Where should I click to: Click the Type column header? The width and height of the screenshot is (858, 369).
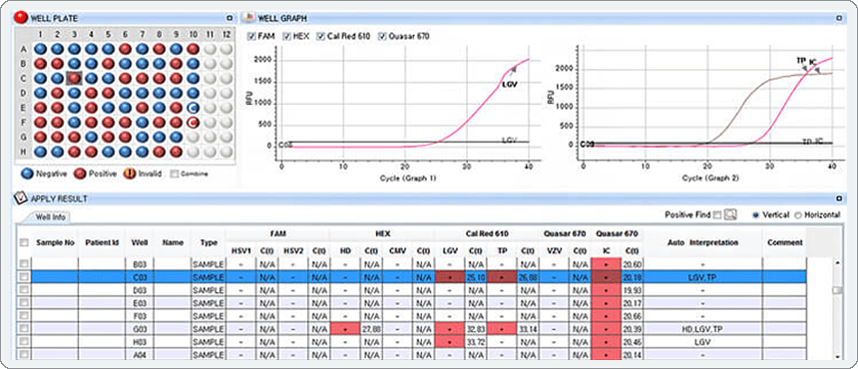coord(208,242)
